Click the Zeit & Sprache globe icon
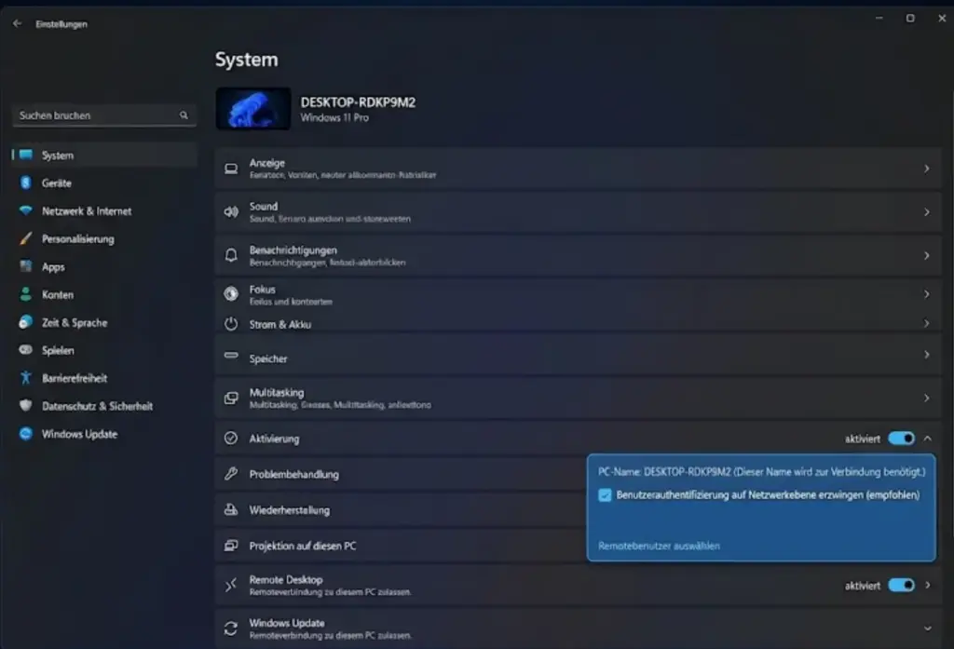The height and width of the screenshot is (649, 954). click(x=25, y=322)
